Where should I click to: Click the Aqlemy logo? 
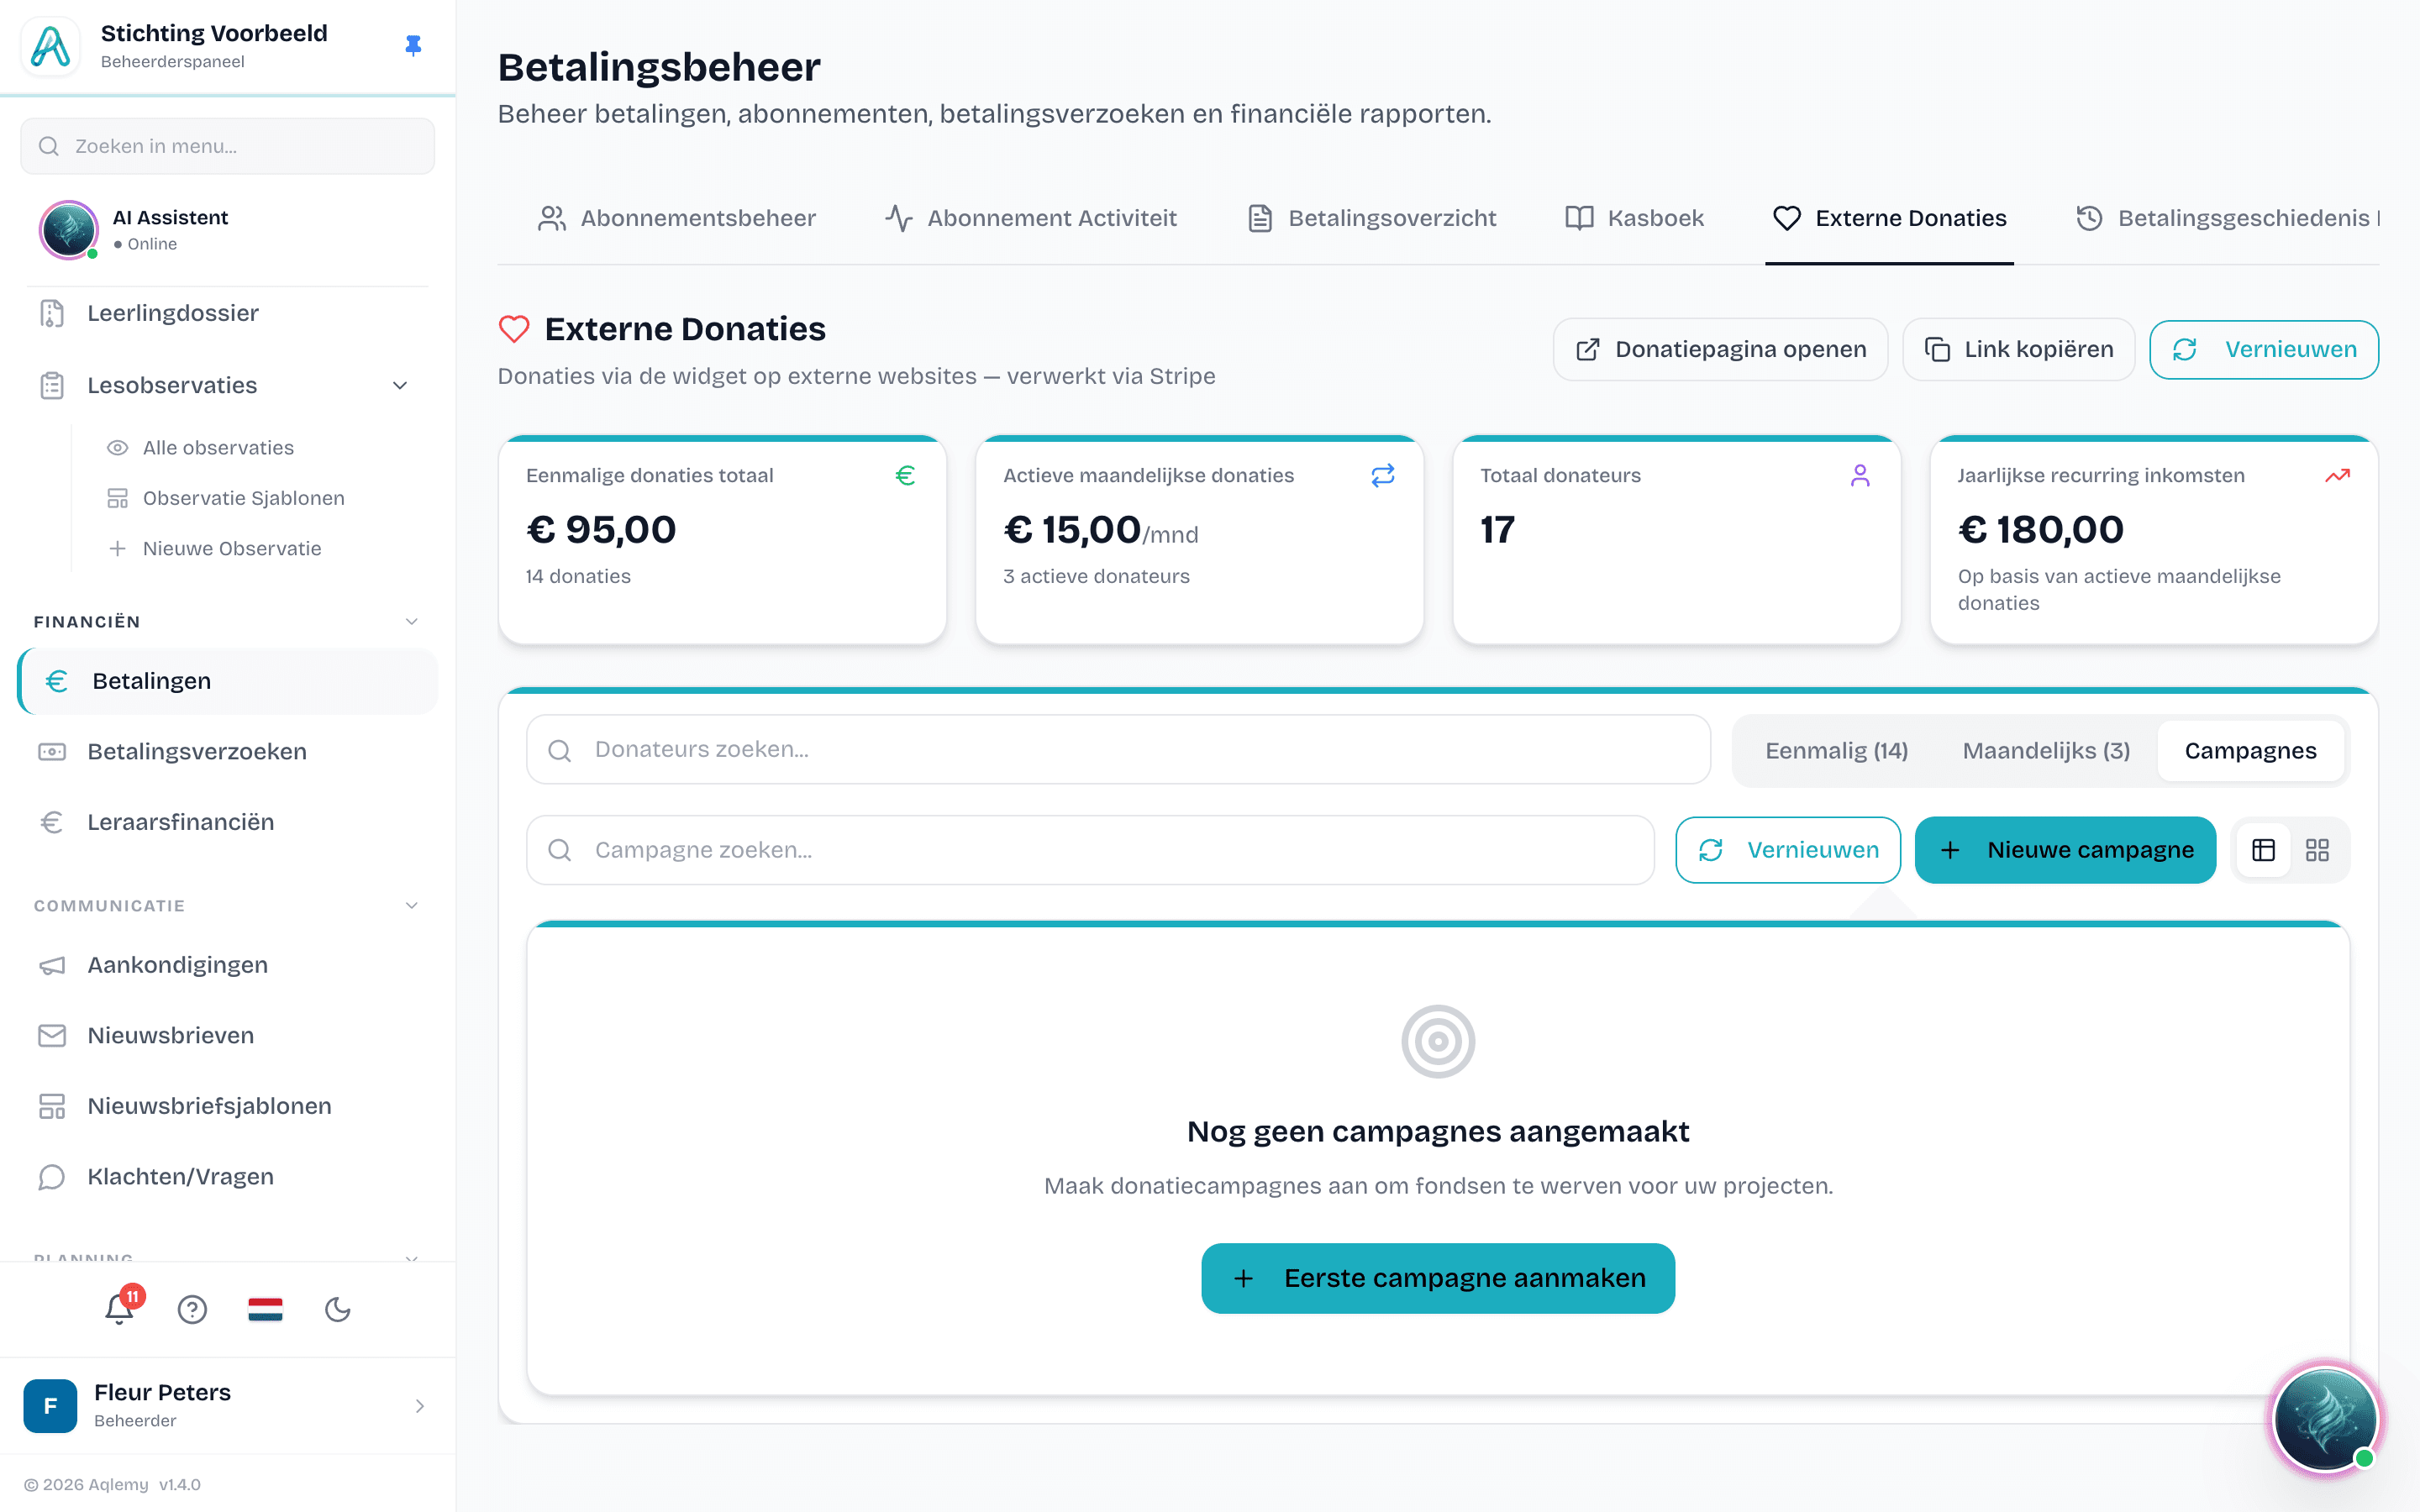click(50, 46)
